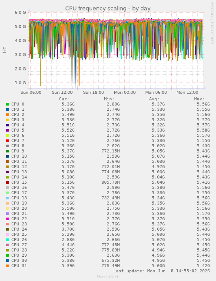Click the 'Sun 12:00' x-axis label
Screen dimensions: 216x281
62,93
